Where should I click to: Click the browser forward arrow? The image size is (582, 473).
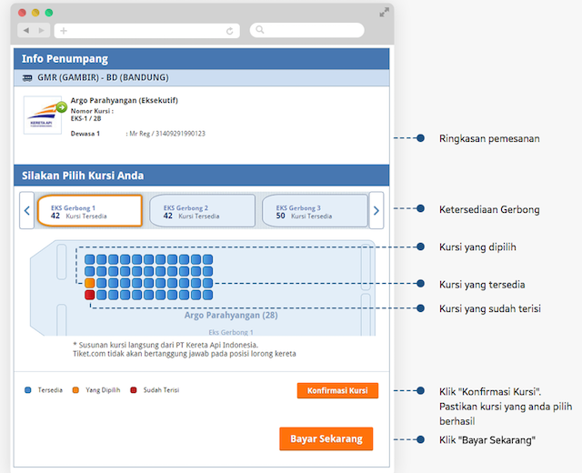(x=42, y=30)
